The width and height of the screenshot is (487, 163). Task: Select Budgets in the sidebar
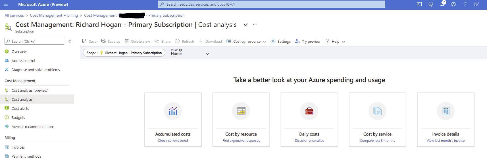[x=18, y=117]
